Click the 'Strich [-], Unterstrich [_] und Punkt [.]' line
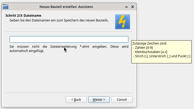Viewport: 194px width, 109px height. point(162,56)
